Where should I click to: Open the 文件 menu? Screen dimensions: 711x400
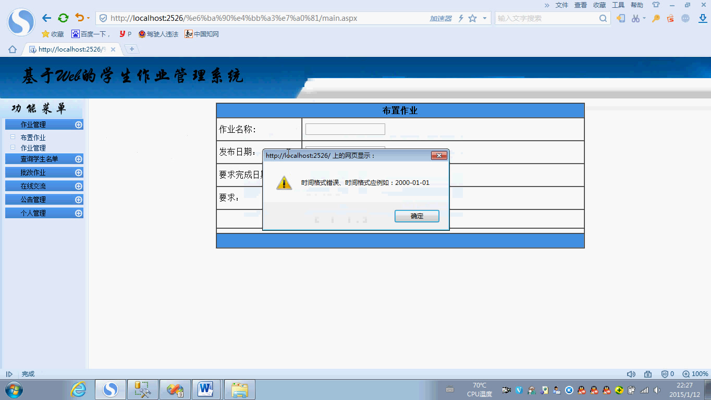[x=562, y=5]
